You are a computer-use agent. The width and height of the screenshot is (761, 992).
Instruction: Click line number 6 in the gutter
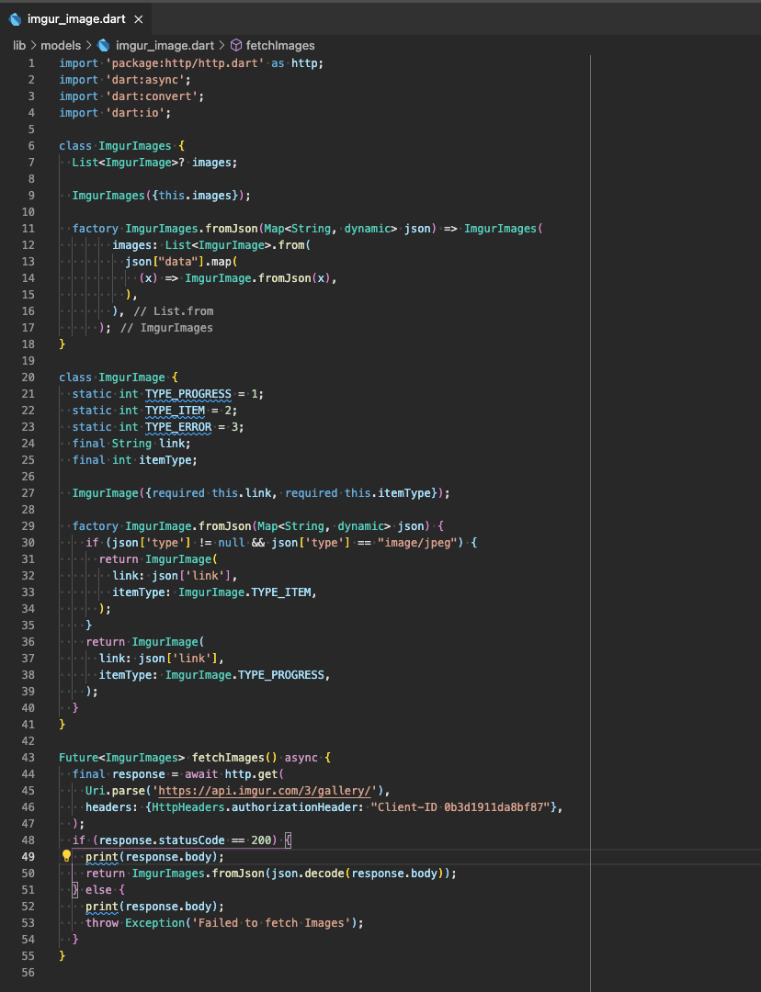coord(31,145)
